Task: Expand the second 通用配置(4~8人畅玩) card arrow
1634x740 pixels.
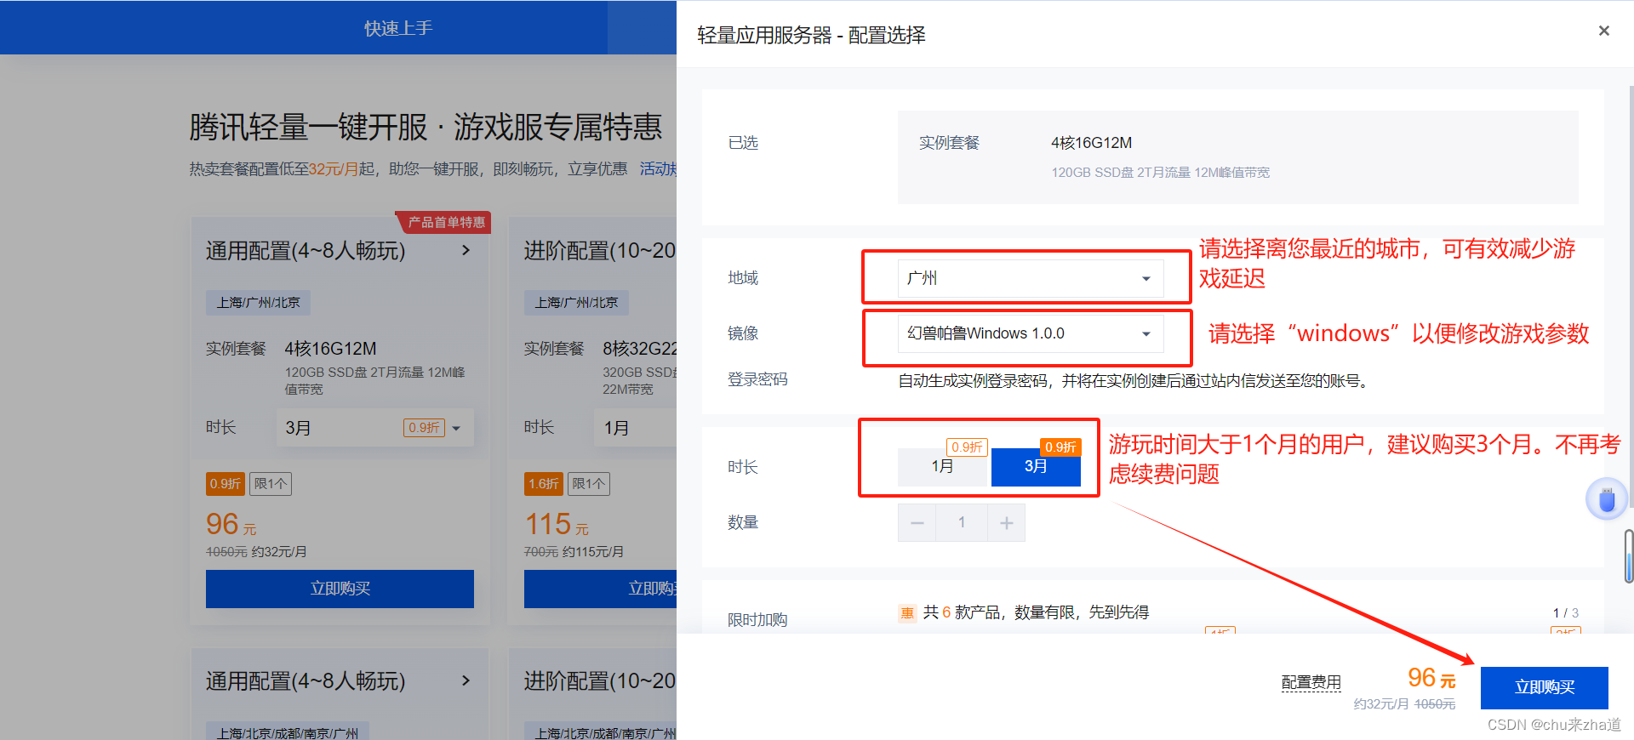Action: tap(466, 680)
